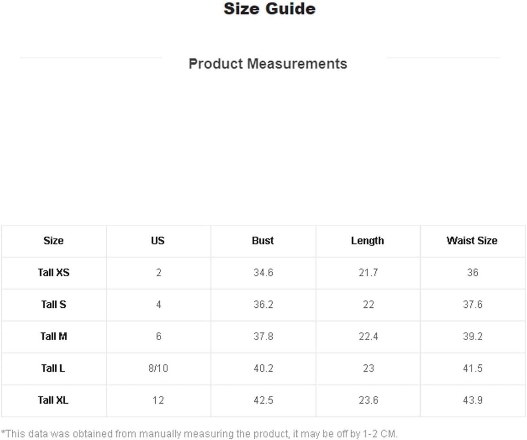Click the Tall M row label
The width and height of the screenshot is (527, 440).
point(53,336)
